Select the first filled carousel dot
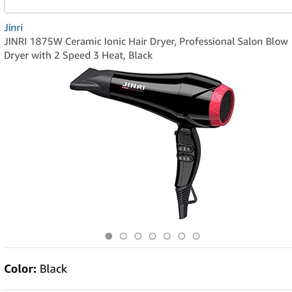 pyautogui.click(x=109, y=236)
